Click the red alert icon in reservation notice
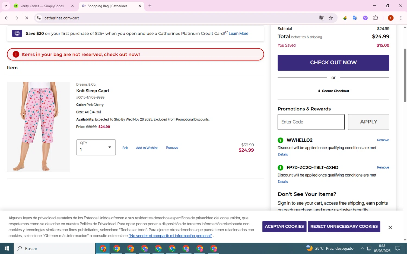The width and height of the screenshot is (407, 254). [x=16, y=54]
